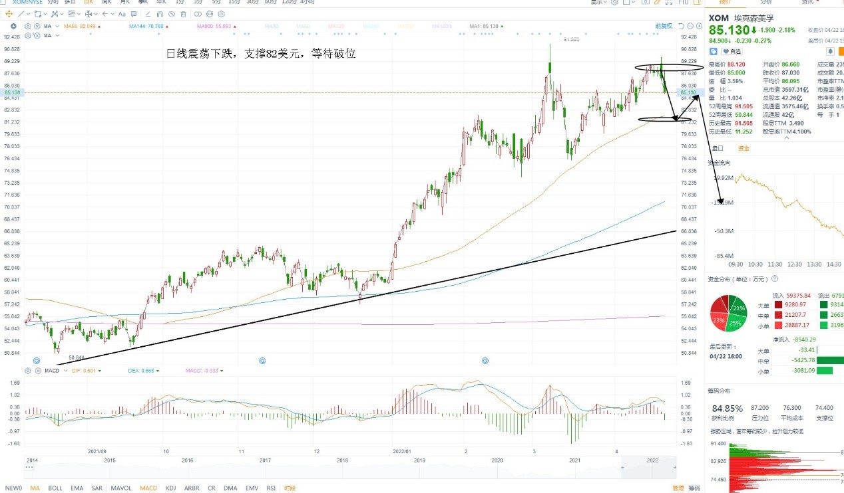This screenshot has height=493, width=844.
Task: Select the line drawing tool
Action: point(21,14)
